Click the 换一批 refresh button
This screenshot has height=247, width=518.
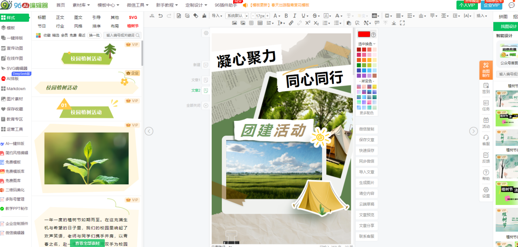coord(94,36)
